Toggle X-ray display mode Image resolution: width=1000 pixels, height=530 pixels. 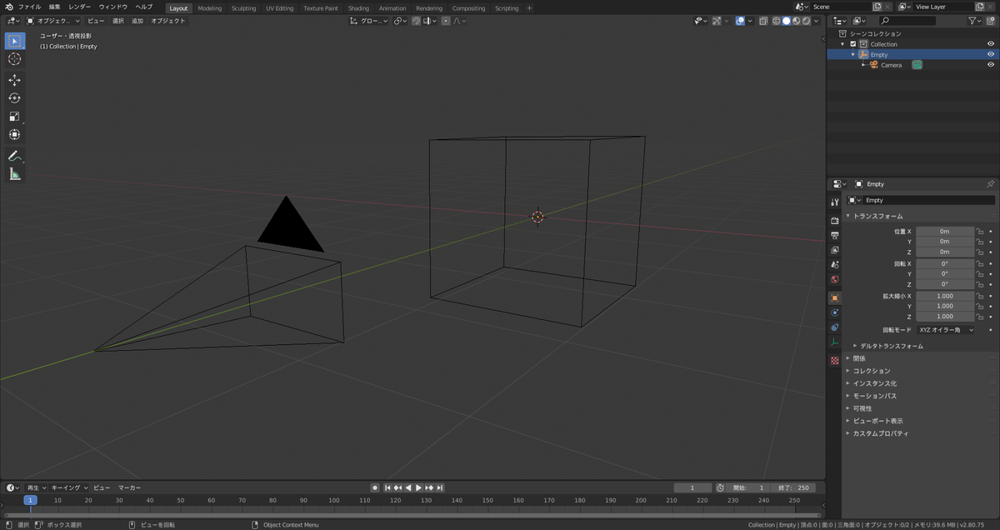tap(762, 21)
